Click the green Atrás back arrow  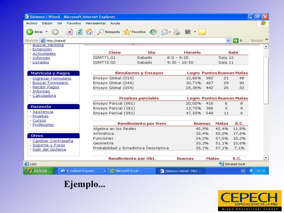(30, 32)
